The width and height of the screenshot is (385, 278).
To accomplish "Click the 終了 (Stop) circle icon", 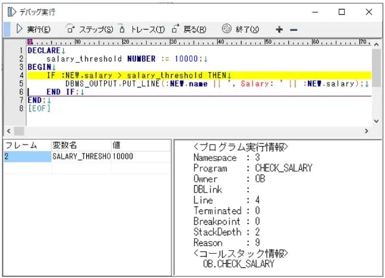I will coord(226,29).
